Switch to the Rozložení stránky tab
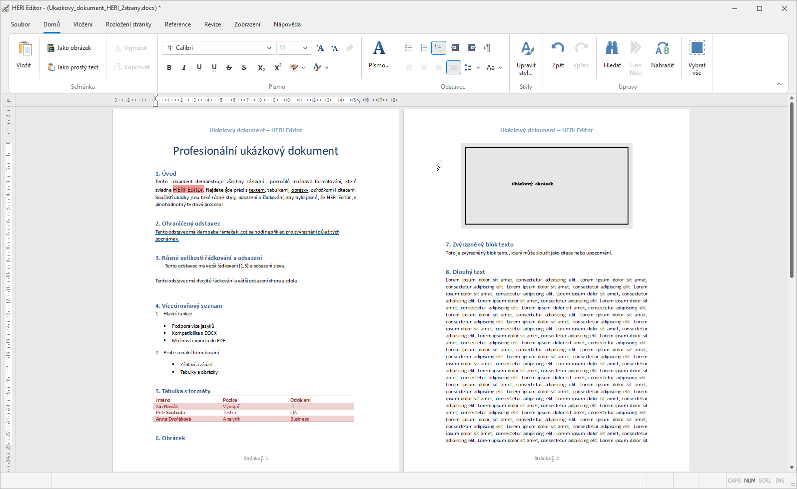Screen dimensions: 797x489 coord(128,24)
